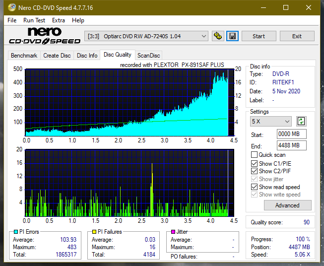This screenshot has width=324, height=266.
Task: Maximize the Nero window
Action: (x=286, y=7)
